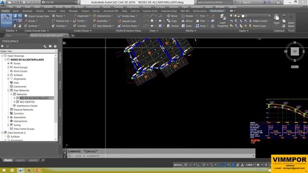Collapse the Pipe Networks tree node
This screenshot has height=173, width=308.
tap(8, 90)
